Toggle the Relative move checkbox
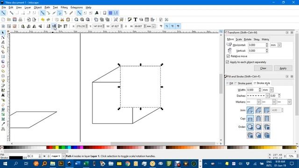 [228, 56]
